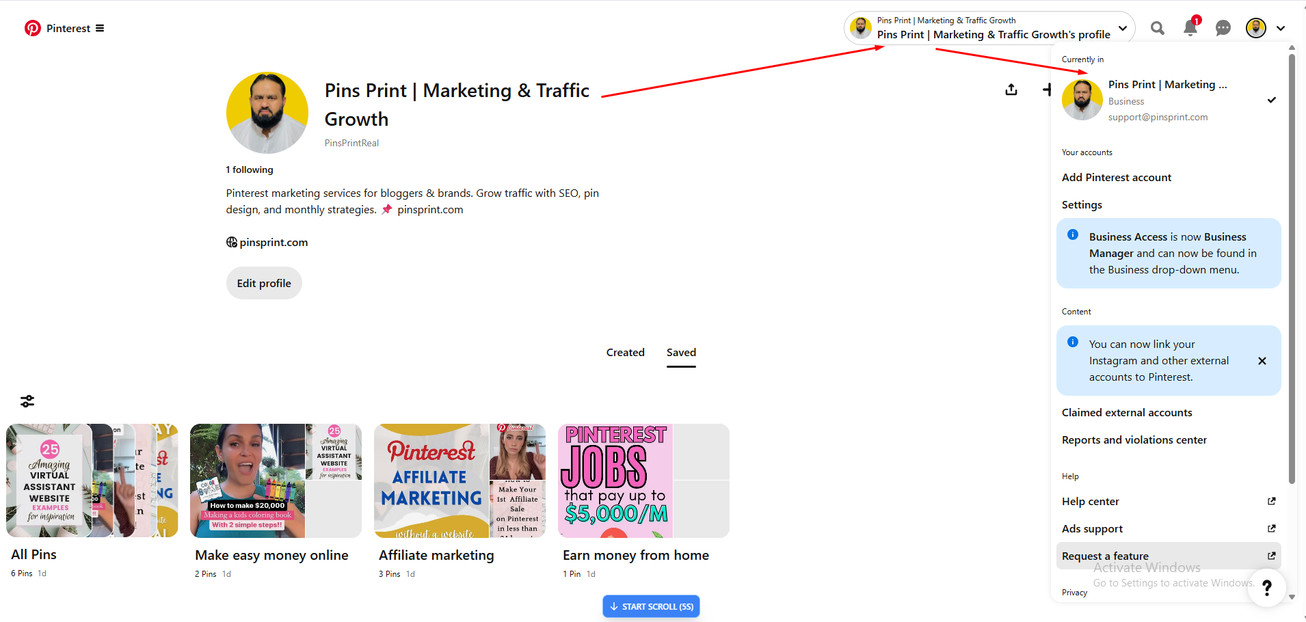1306x622 pixels.
Task: Click the Edit profile button
Action: coord(264,284)
